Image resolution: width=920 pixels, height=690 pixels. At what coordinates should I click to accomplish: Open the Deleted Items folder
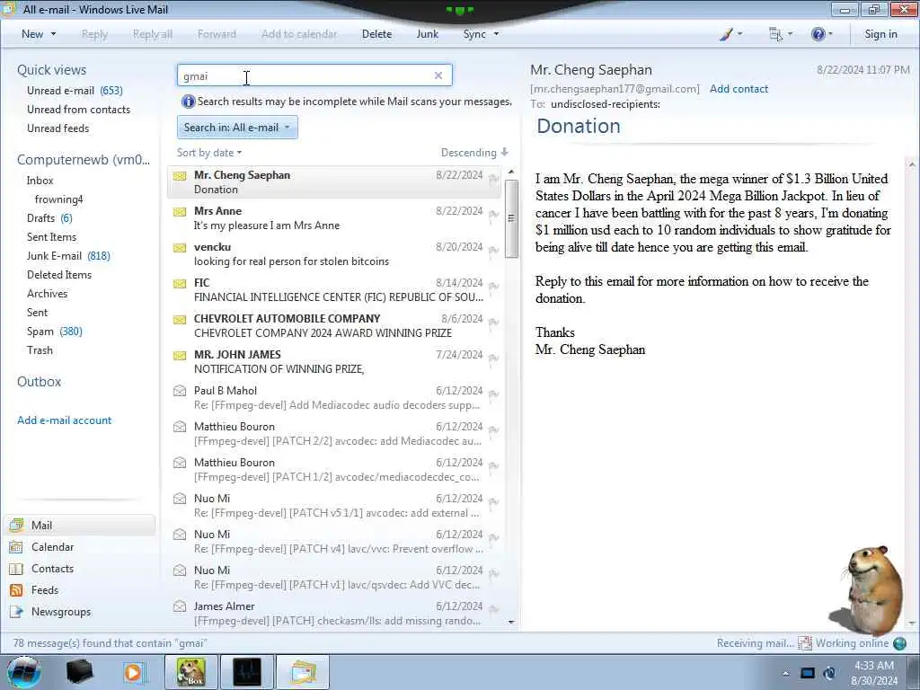point(59,275)
